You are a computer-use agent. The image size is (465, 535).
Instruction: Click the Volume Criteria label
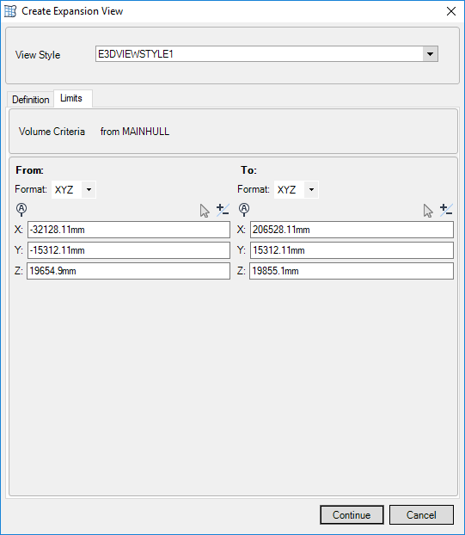(x=52, y=132)
